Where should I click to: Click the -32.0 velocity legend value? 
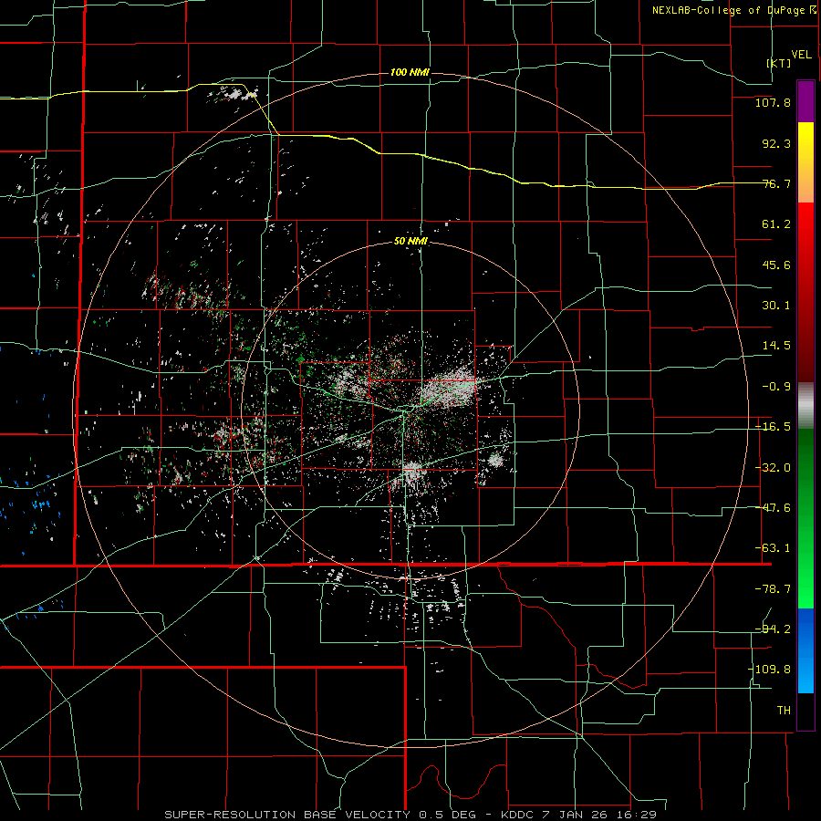click(773, 468)
